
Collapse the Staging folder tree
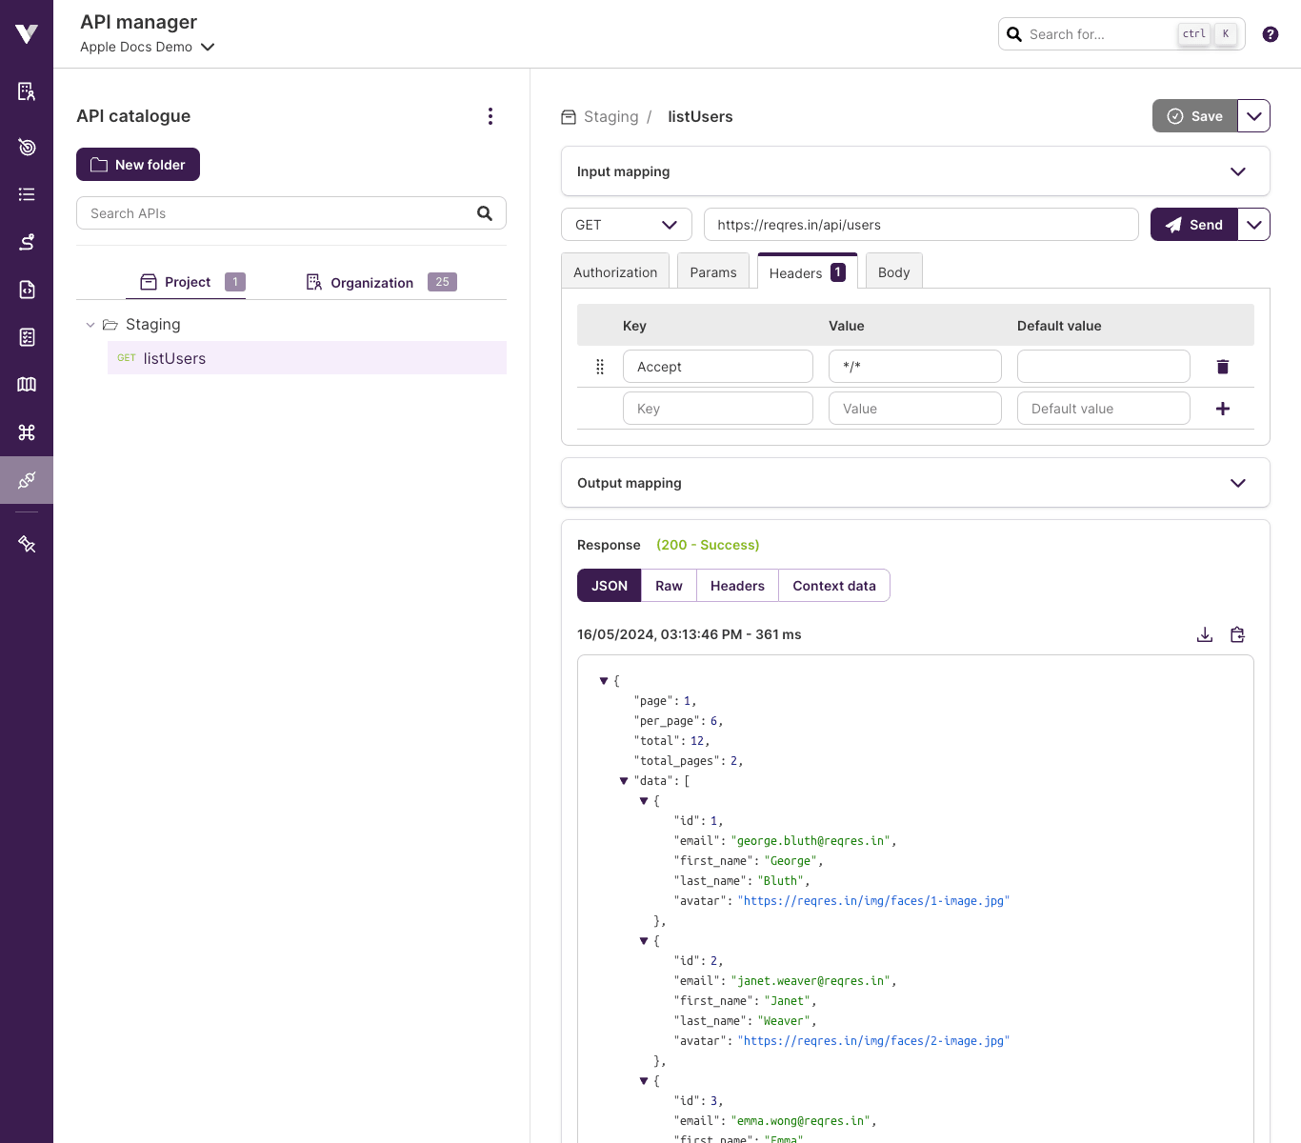tap(90, 324)
